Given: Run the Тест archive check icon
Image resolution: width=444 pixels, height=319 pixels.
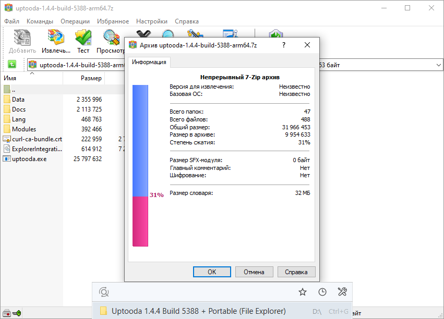Looking at the screenshot, I should (x=83, y=38).
